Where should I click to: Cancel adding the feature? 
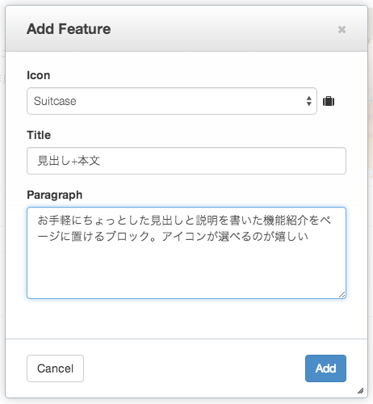coord(55,368)
